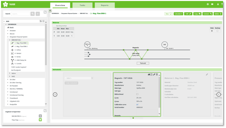This screenshot has width=226, height=128.
Task: Select the Orifice meter icon
Action: pos(13,50)
